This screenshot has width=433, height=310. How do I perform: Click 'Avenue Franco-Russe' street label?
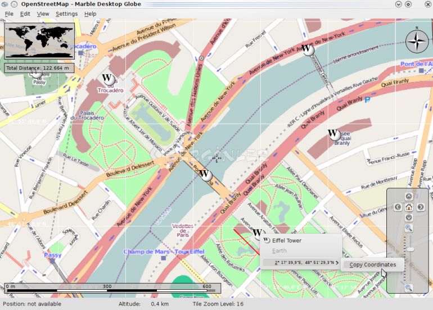coord(388,158)
